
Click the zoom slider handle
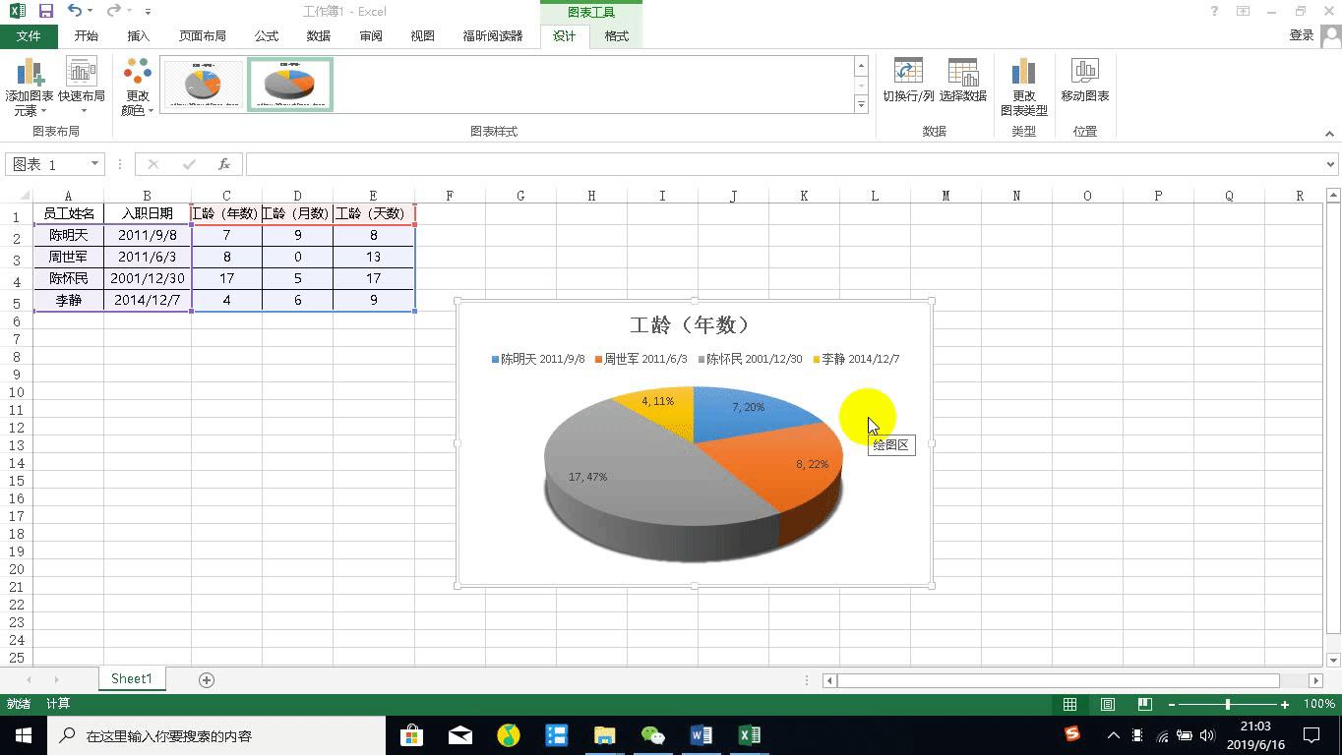tap(1228, 704)
